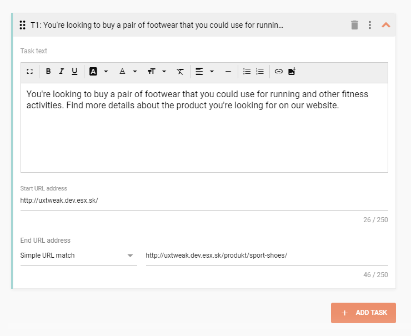Click the font color icon
411x336 pixels.
pyautogui.click(x=122, y=71)
